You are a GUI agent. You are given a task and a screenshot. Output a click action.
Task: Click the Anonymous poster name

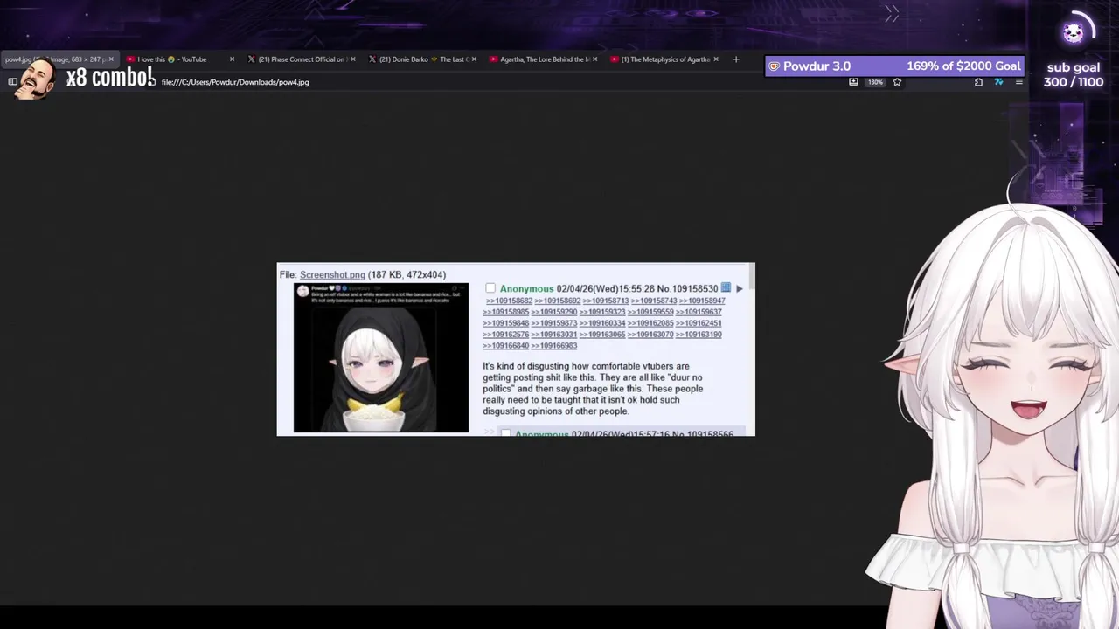click(526, 288)
